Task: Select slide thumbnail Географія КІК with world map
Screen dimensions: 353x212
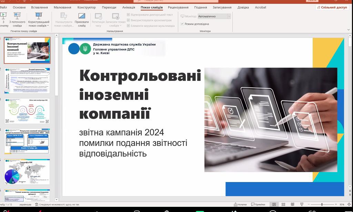Action: click(27, 171)
